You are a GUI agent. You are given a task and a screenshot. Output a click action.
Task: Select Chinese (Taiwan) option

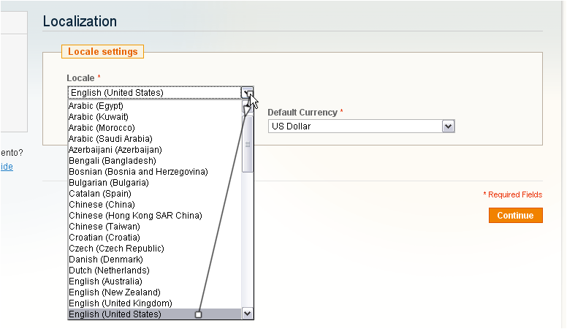(104, 227)
